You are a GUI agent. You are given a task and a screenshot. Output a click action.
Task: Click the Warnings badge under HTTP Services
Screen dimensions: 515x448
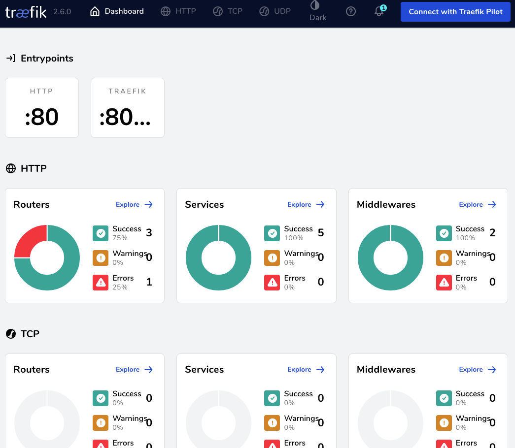pyautogui.click(x=272, y=257)
